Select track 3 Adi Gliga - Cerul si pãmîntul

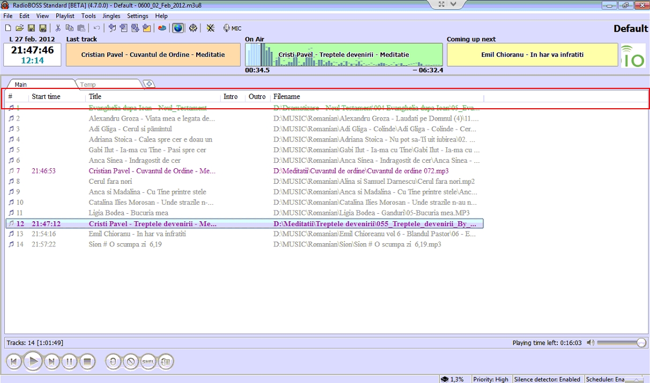(244, 129)
